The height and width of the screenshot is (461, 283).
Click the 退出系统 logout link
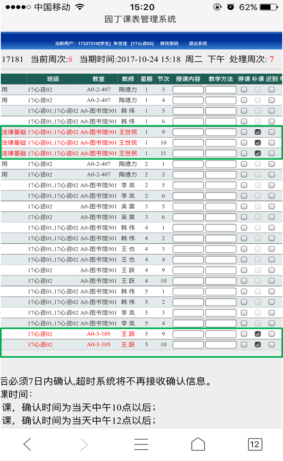tap(198, 44)
